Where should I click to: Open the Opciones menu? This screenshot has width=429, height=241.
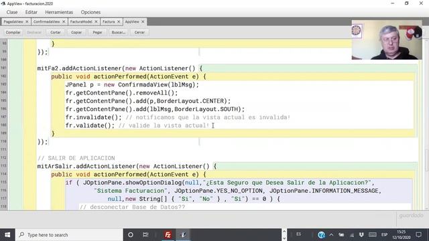(90, 12)
